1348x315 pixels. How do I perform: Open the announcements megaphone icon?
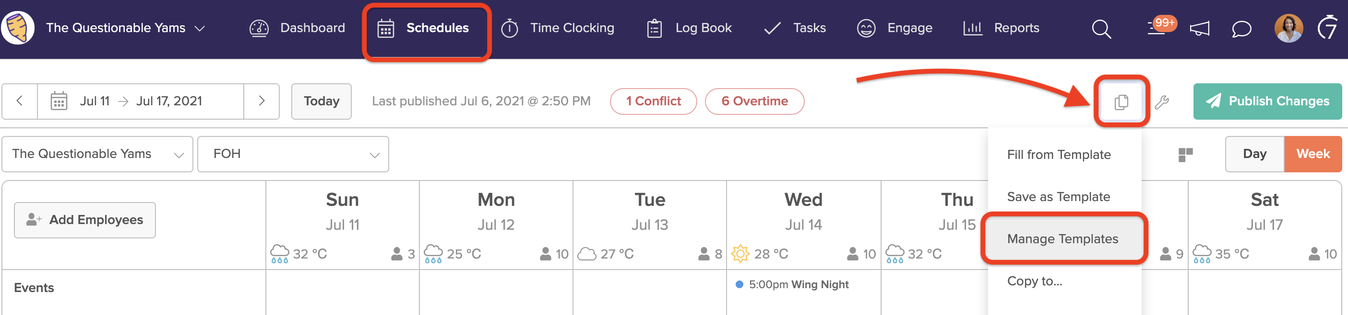[1199, 29]
